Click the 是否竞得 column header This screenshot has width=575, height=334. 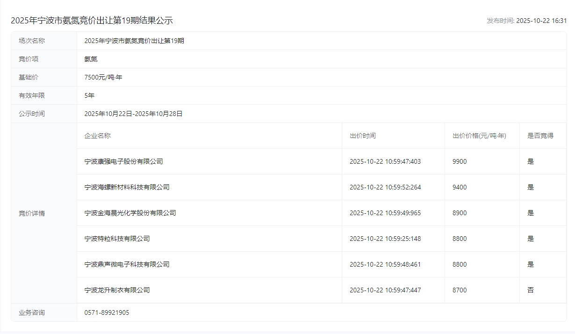click(540, 136)
